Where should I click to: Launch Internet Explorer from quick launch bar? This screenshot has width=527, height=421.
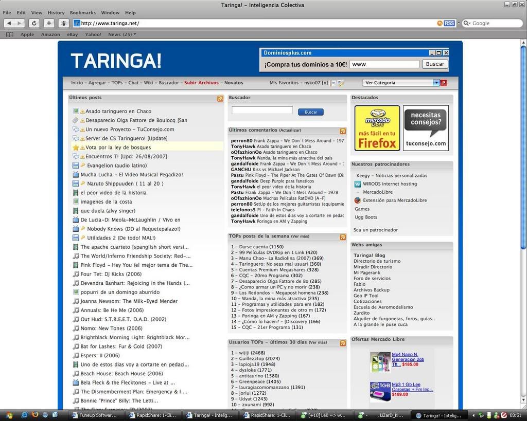tap(24, 415)
